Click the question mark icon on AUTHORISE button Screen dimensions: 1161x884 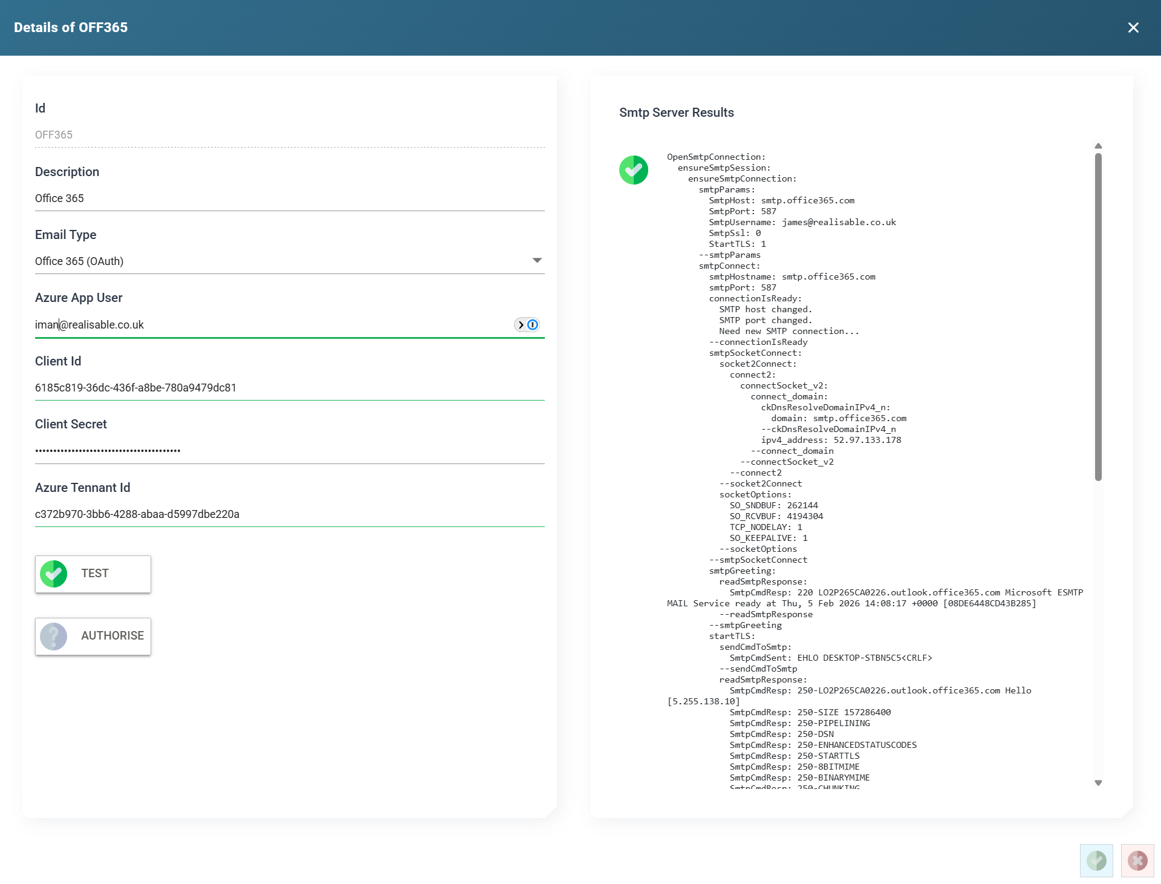[54, 636]
